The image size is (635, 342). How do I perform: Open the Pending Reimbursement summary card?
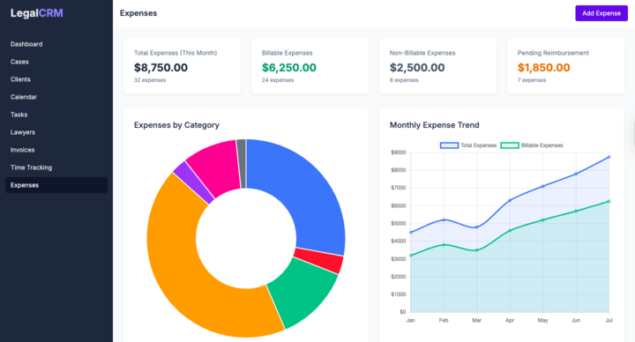pyautogui.click(x=565, y=66)
